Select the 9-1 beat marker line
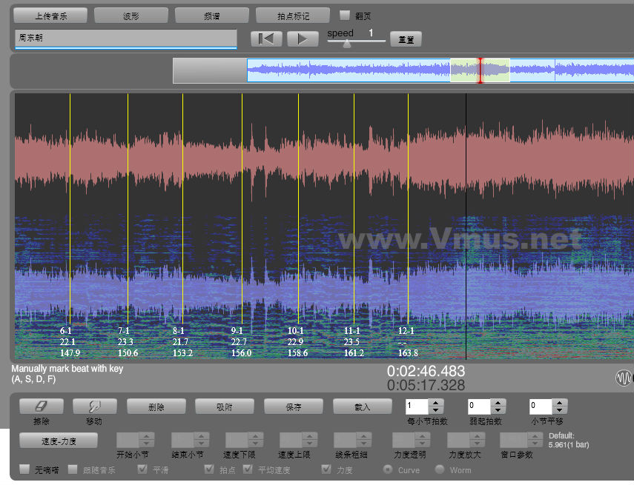 pos(242,208)
